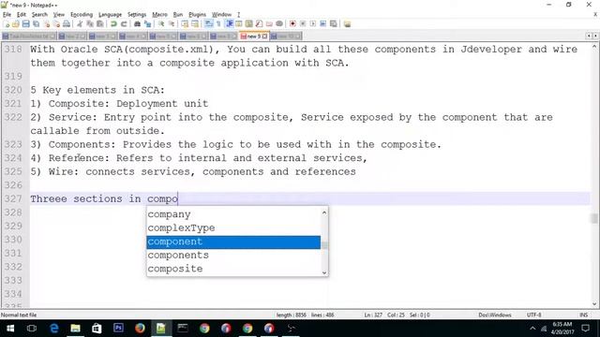Click editor vertical scrollbar down arrow
Viewport: 600px width, 337px height.
tap(594, 304)
